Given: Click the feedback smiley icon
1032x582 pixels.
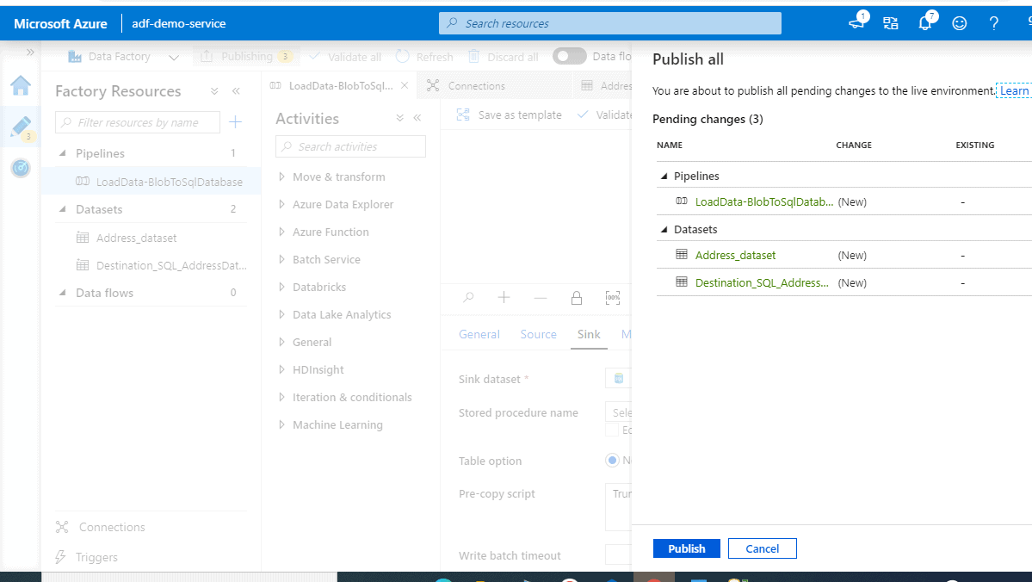Looking at the screenshot, I should coord(960,24).
